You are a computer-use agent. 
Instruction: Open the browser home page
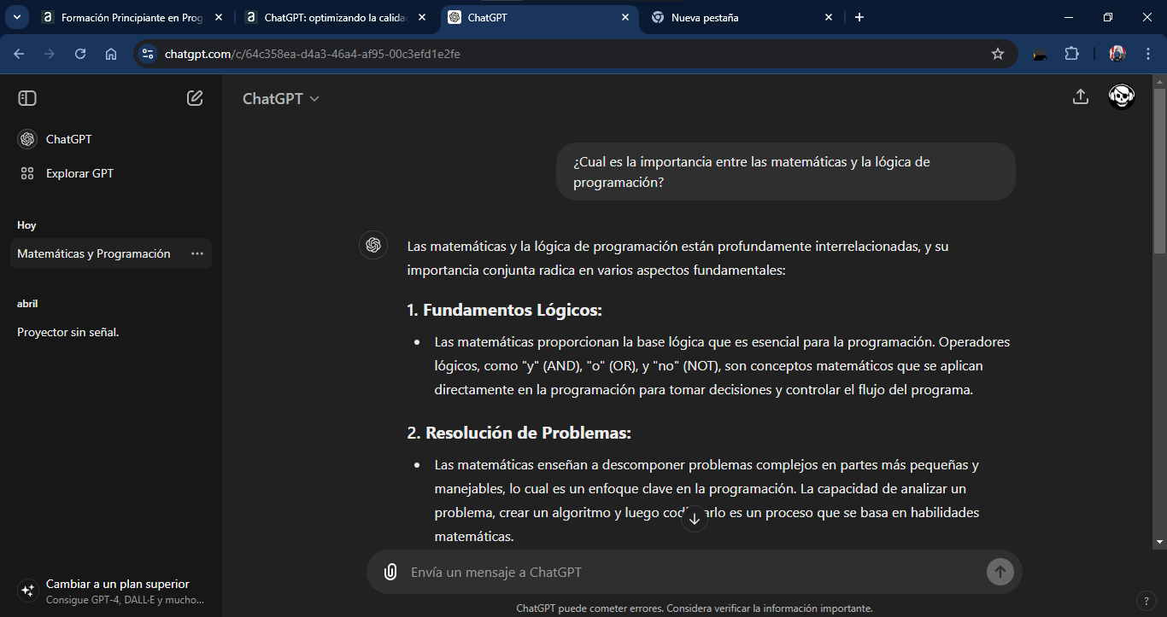coord(111,54)
